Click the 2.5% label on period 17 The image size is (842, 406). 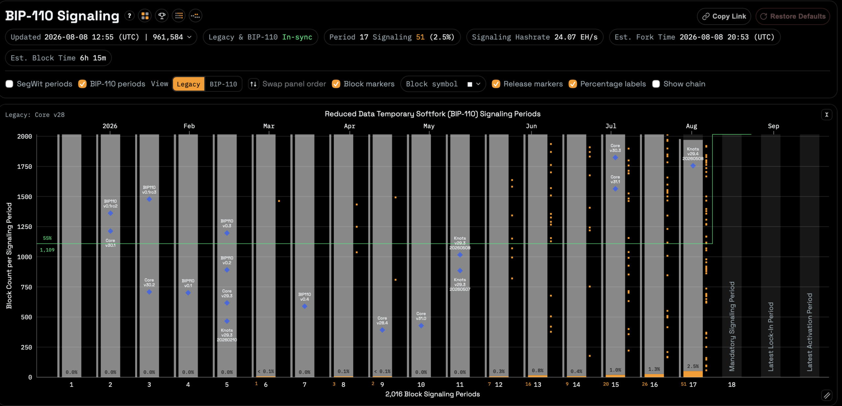(x=693, y=366)
